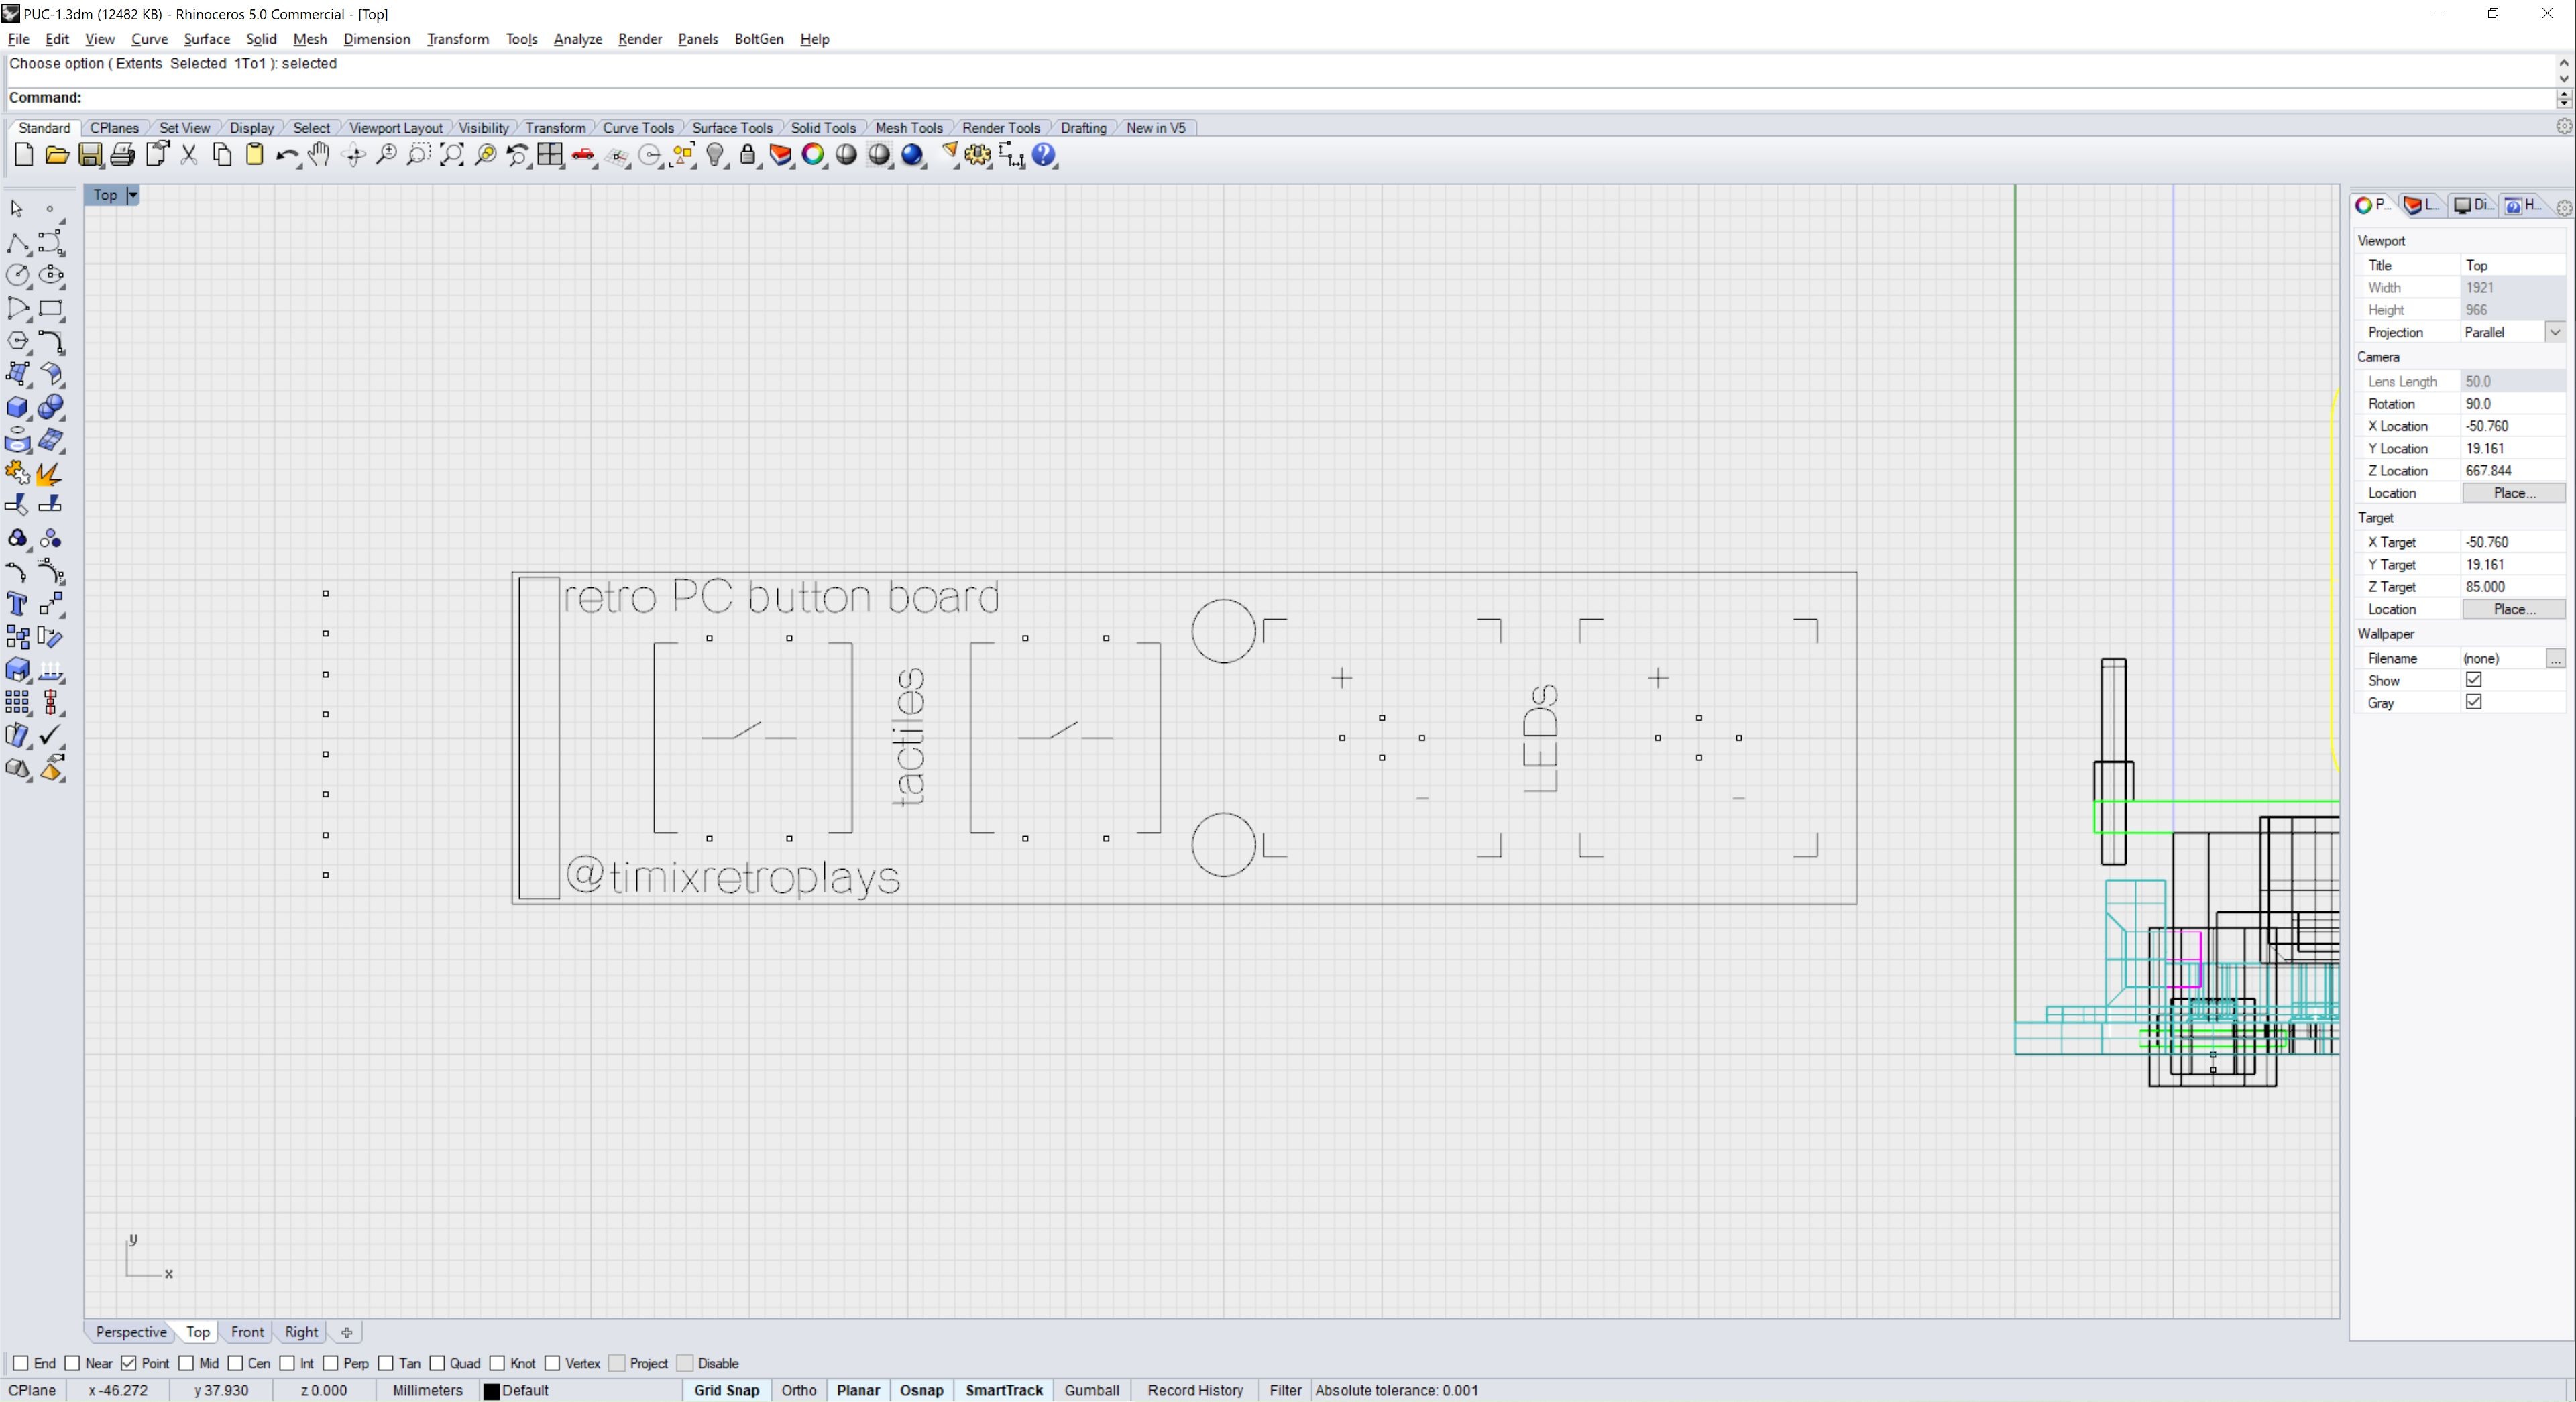This screenshot has height=1402, width=2576.
Task: Click the light bulb hide objects icon
Action: tap(715, 155)
